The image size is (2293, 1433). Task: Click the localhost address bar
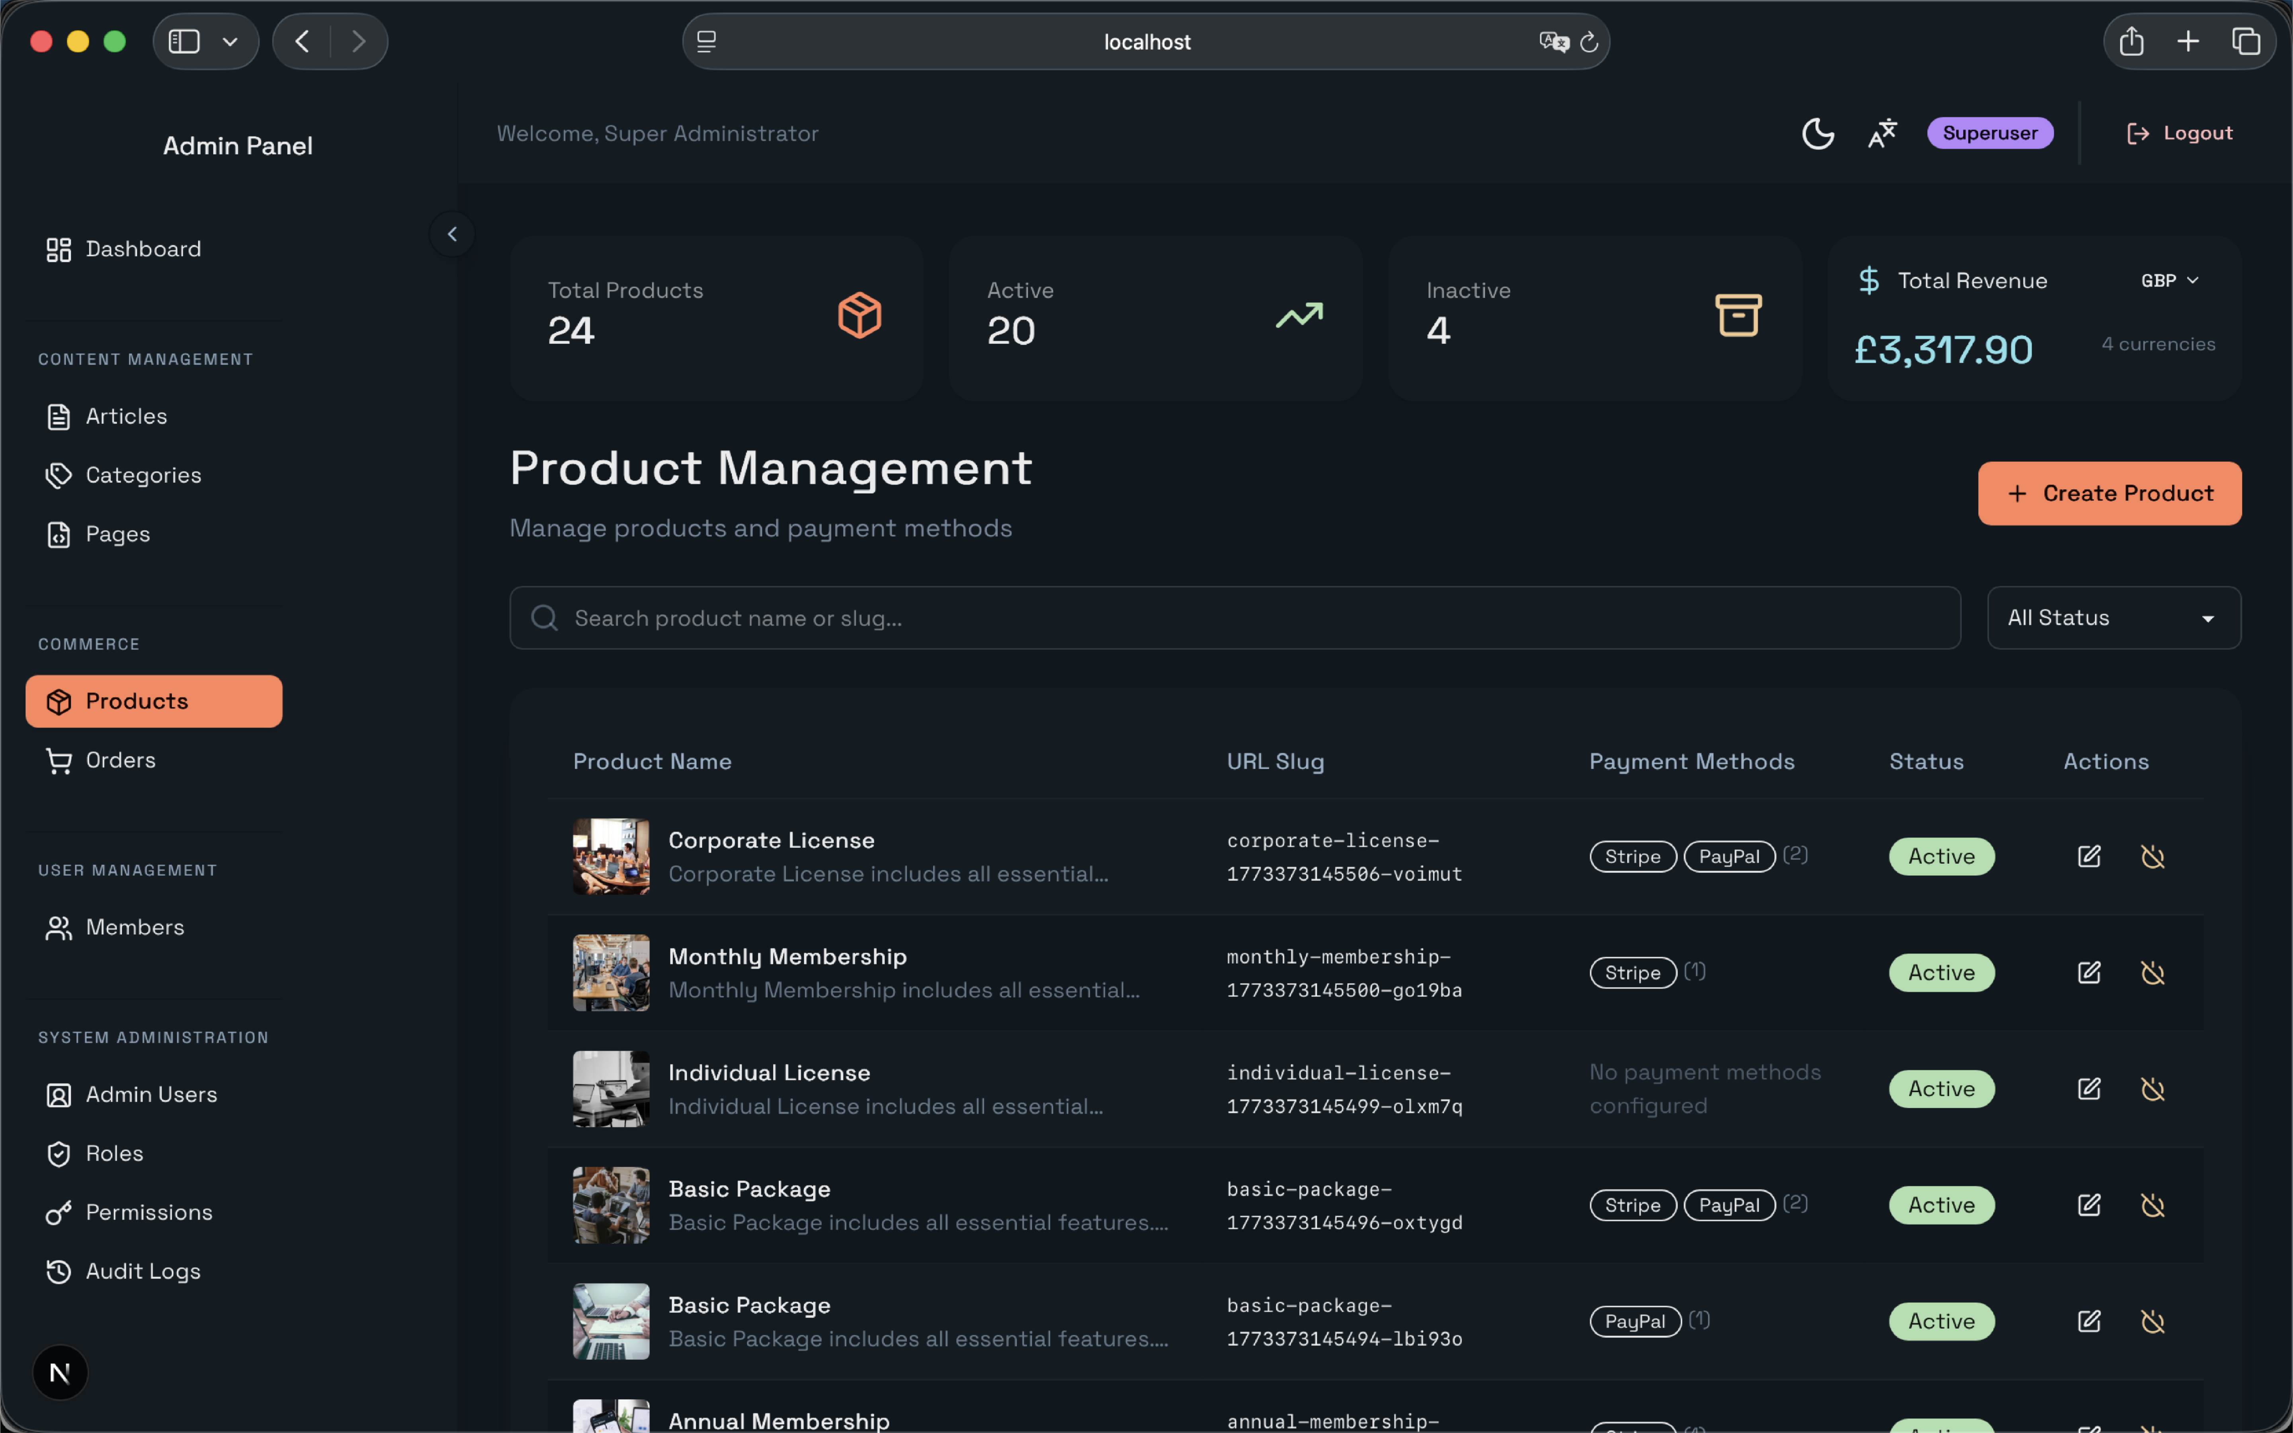click(1146, 42)
